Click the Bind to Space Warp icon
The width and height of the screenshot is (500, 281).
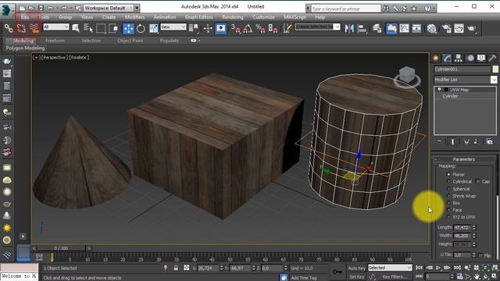pos(34,28)
